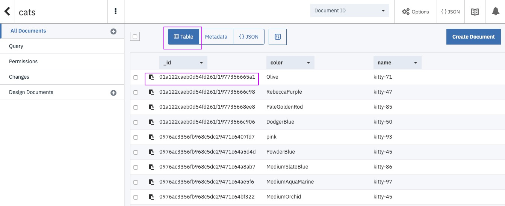The height and width of the screenshot is (206, 505).
Task: Check the box for the pink row
Action: tap(136, 137)
